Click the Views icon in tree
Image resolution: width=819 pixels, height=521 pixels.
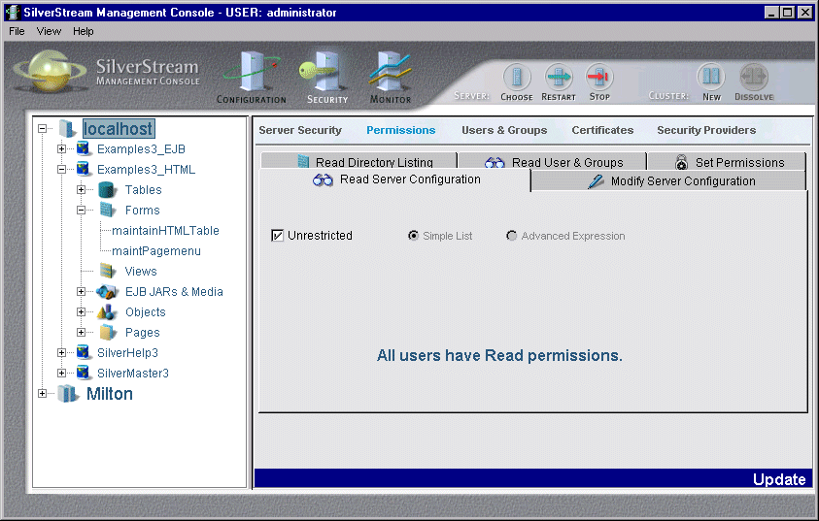(x=108, y=272)
